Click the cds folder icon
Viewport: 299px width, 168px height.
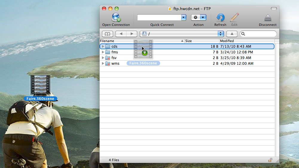[108, 47]
